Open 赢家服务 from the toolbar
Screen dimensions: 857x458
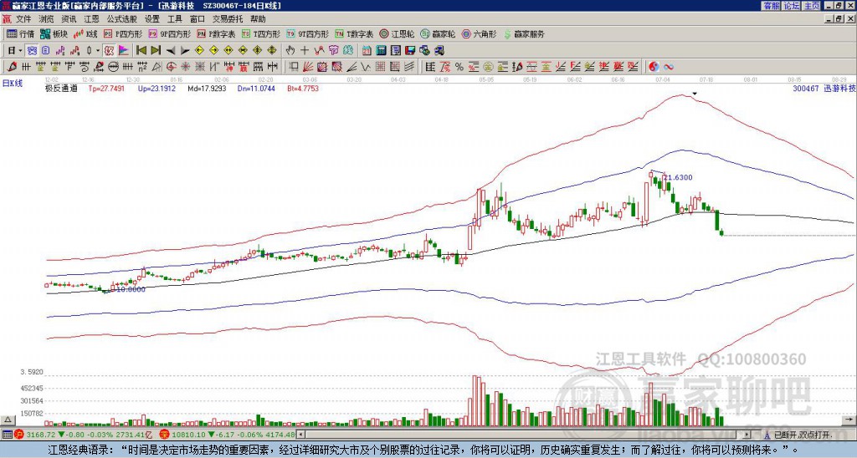tap(524, 33)
